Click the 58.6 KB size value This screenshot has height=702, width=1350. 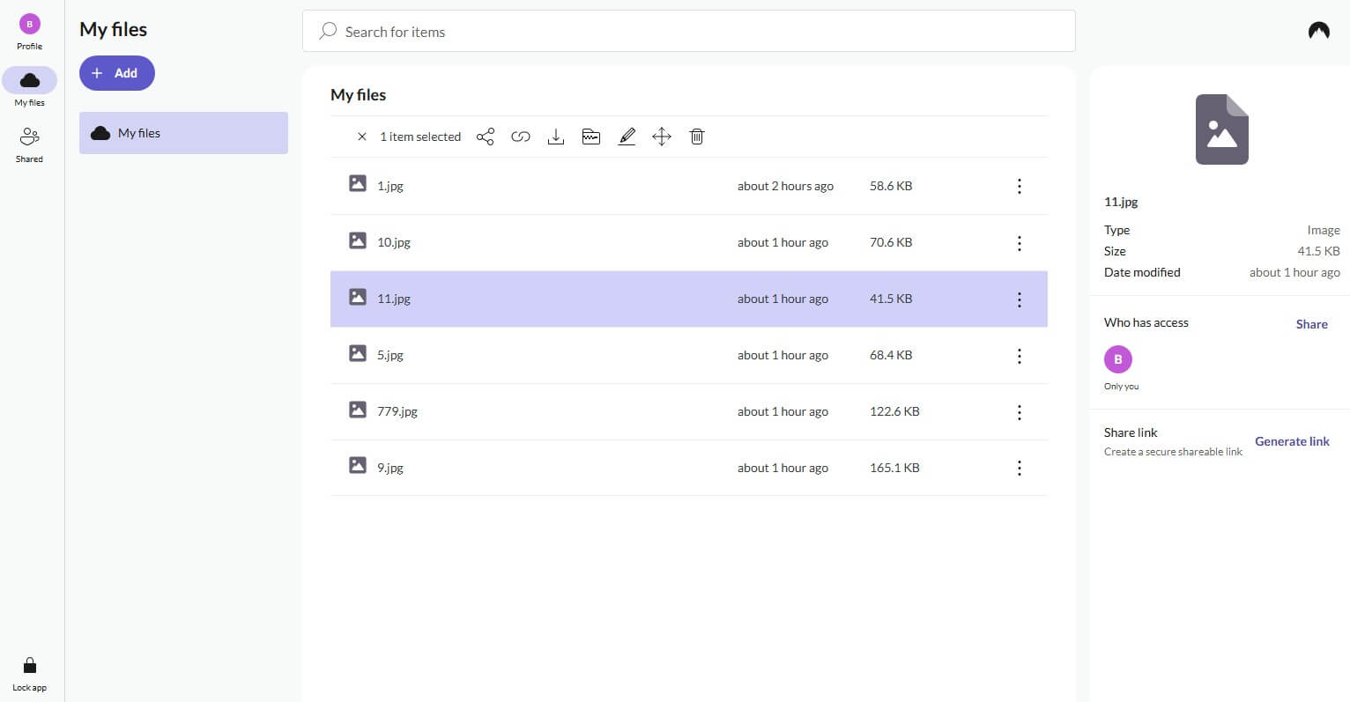tap(891, 186)
